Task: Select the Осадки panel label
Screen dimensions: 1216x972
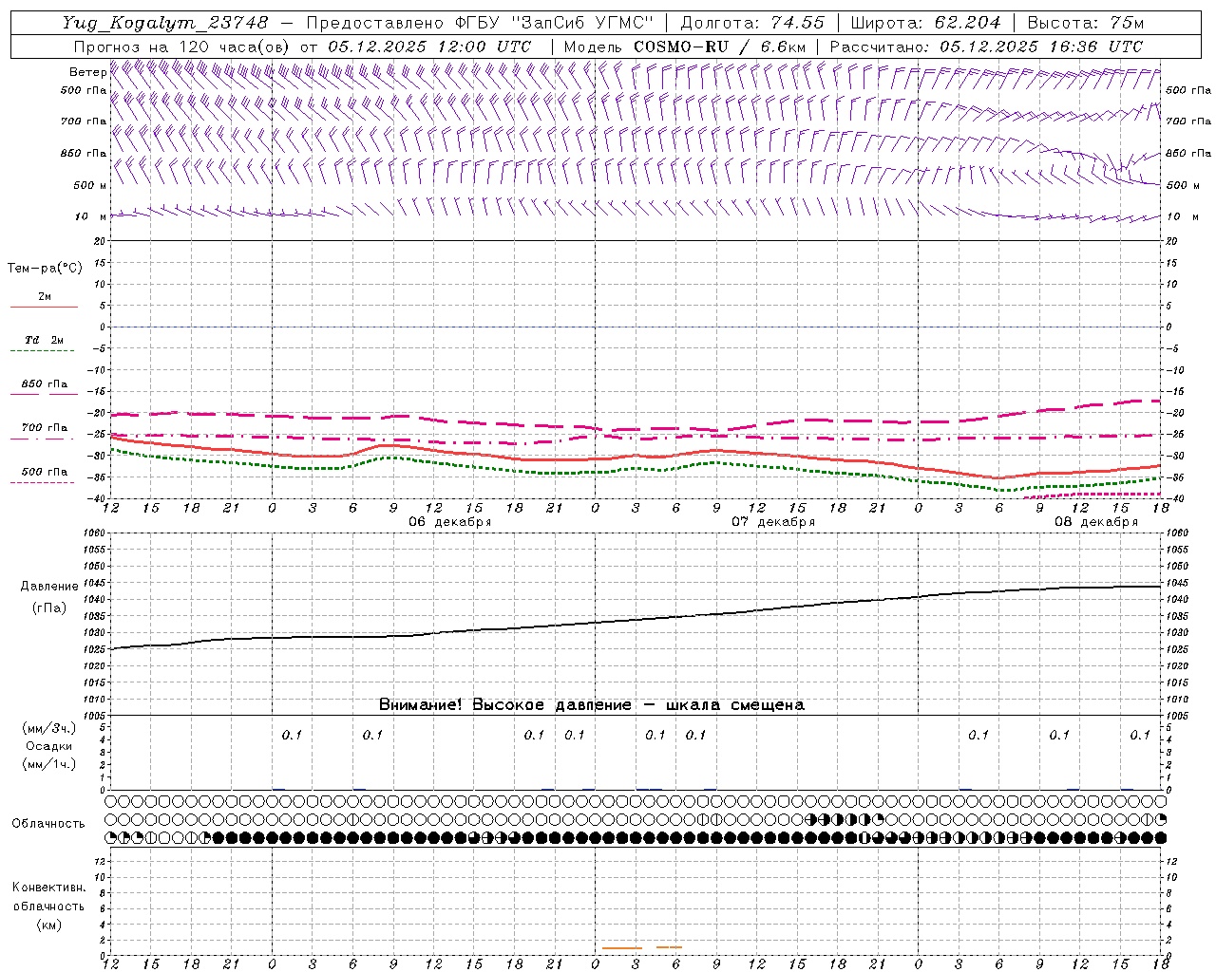Action: click(x=48, y=746)
